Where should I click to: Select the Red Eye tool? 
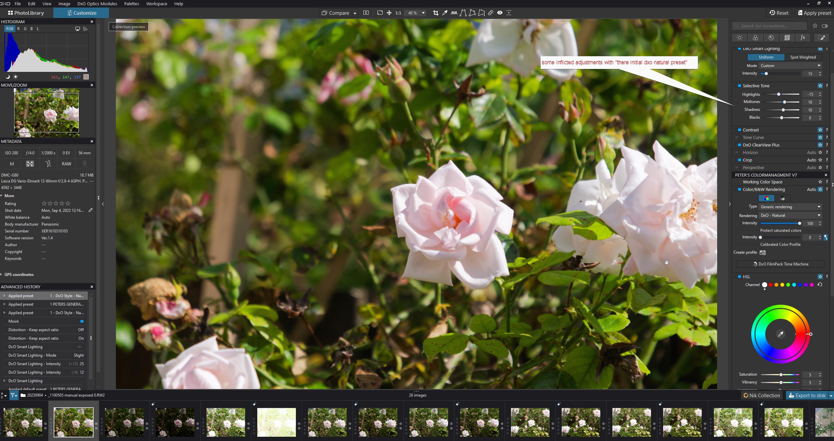pyautogui.click(x=500, y=13)
